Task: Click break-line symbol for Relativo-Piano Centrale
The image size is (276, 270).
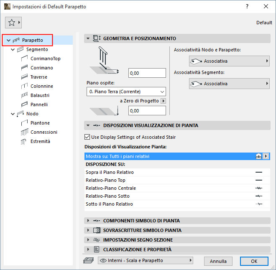Action: pyautogui.click(x=259, y=188)
